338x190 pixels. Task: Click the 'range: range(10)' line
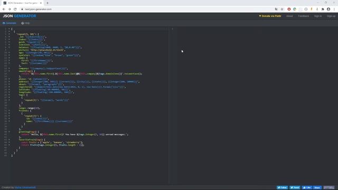tap(30, 108)
